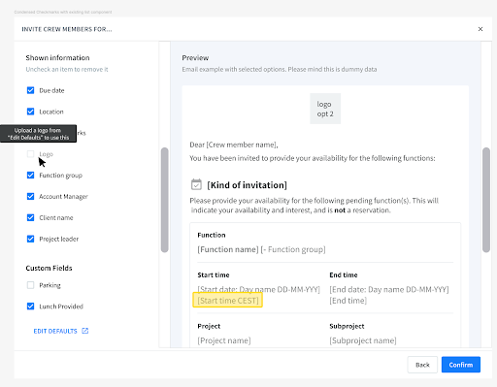Click the 'Uncheck an item to remove it' hint
The width and height of the screenshot is (497, 387).
67,69
